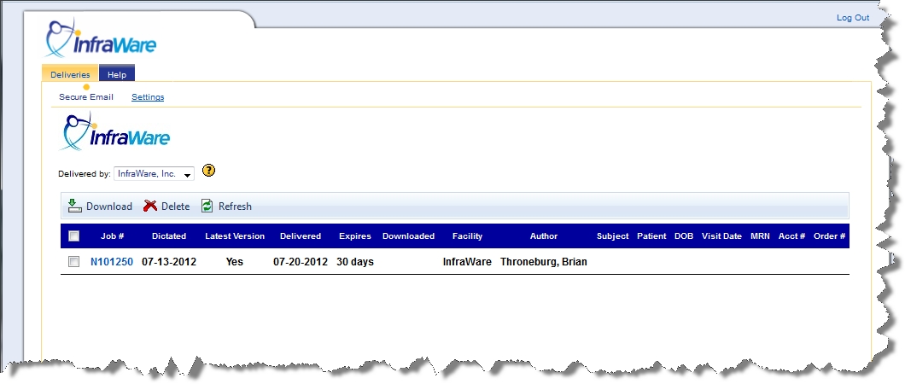905x384 pixels.
Task: Click the 30 days expiry cell
Action: point(355,262)
